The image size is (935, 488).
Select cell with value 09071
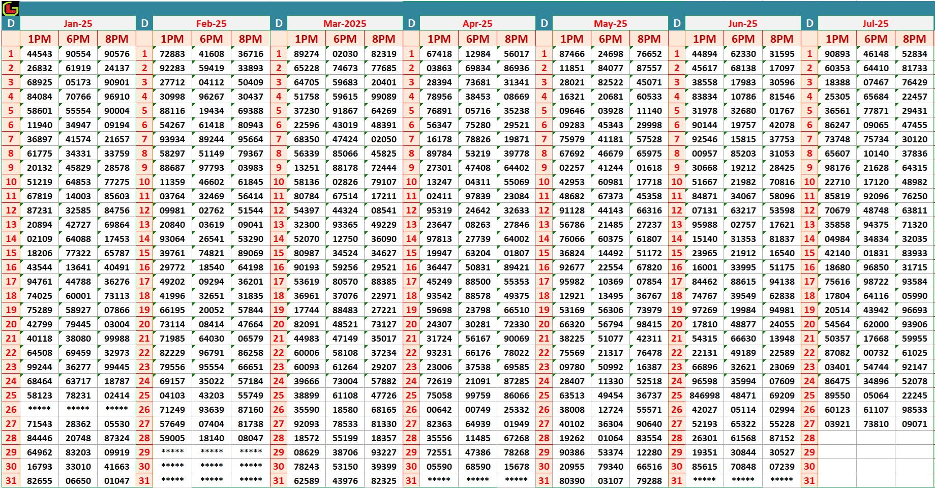pyautogui.click(x=915, y=424)
